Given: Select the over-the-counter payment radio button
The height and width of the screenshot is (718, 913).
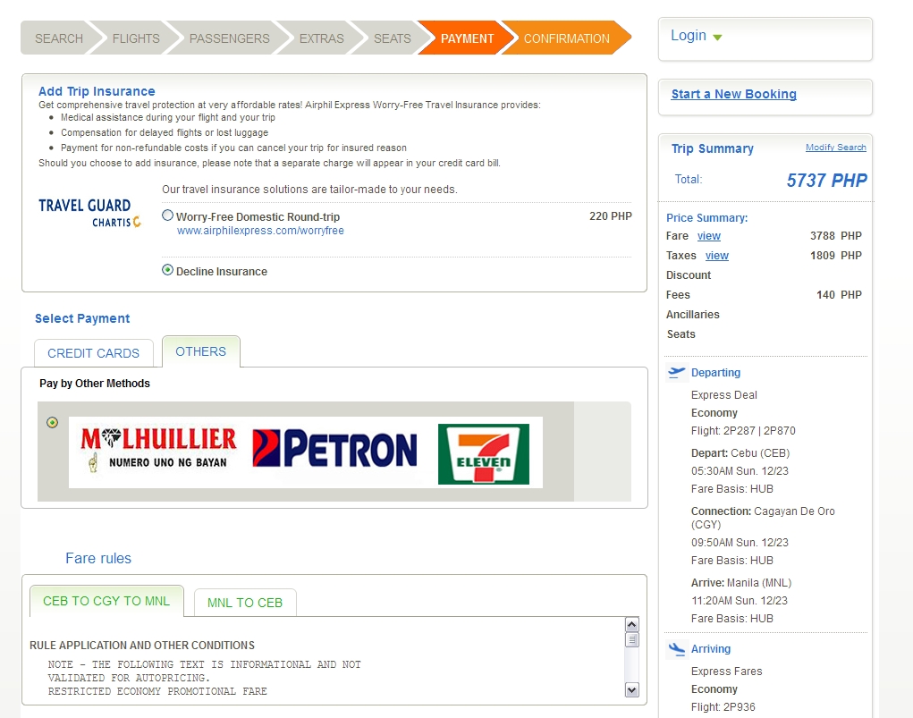Looking at the screenshot, I should coord(53,423).
